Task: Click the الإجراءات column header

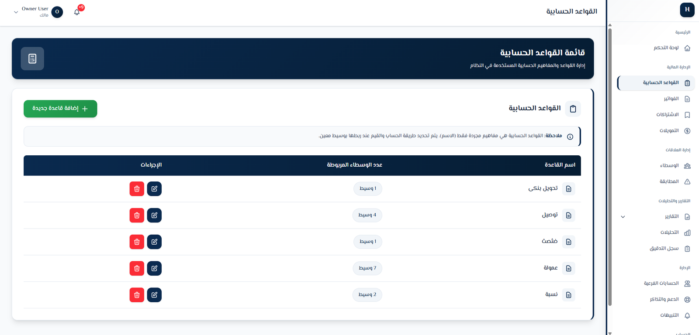Action: (151, 165)
